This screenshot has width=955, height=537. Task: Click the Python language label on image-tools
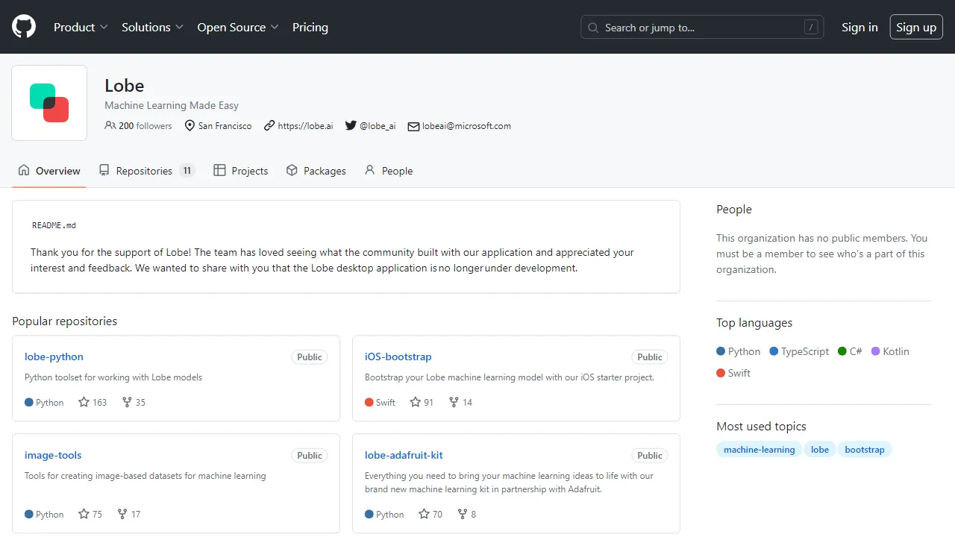(50, 514)
